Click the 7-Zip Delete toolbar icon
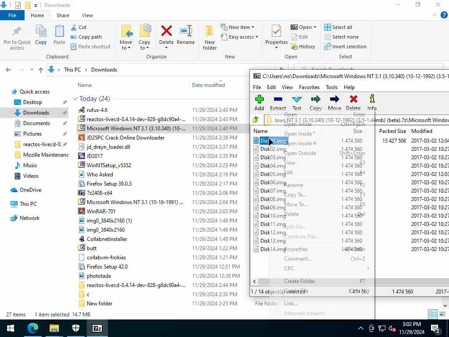The height and width of the screenshot is (337, 449). (353, 99)
